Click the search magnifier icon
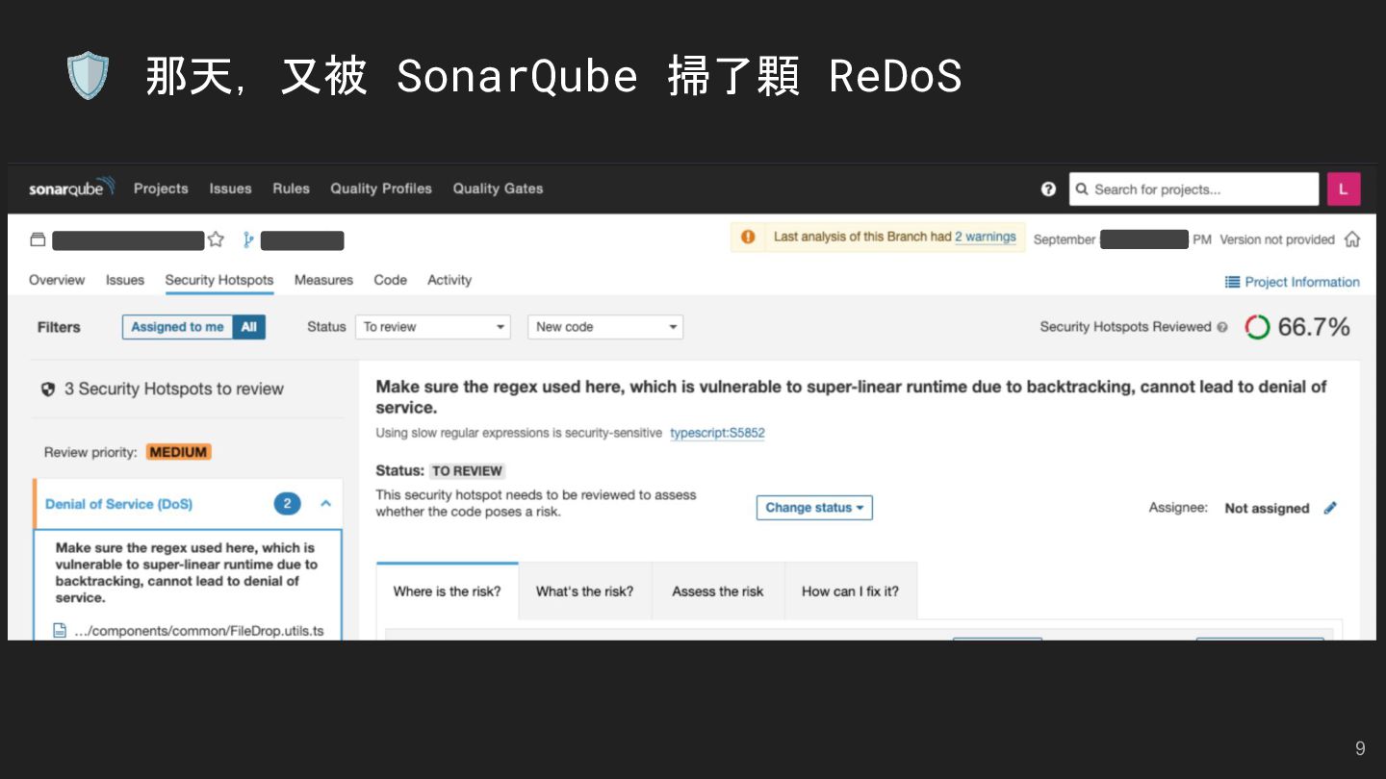 [x=1082, y=189]
